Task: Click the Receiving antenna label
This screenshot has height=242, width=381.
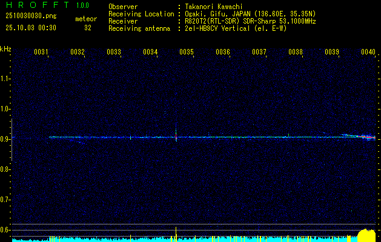Action: pyautogui.click(x=139, y=28)
